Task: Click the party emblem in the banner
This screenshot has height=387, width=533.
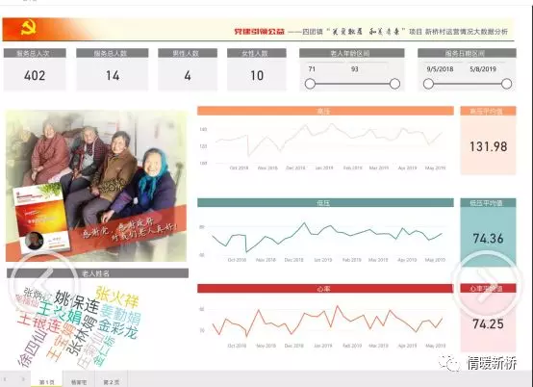Action: coord(29,28)
